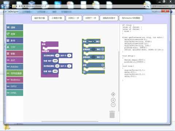This screenshot has width=175, height=131.
Task: Open the address bar dropdown in Explorer window
Action: [144, 6]
